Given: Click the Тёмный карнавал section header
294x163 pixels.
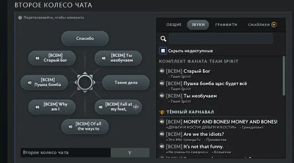Looking at the screenshot, I should pyautogui.click(x=190, y=112).
